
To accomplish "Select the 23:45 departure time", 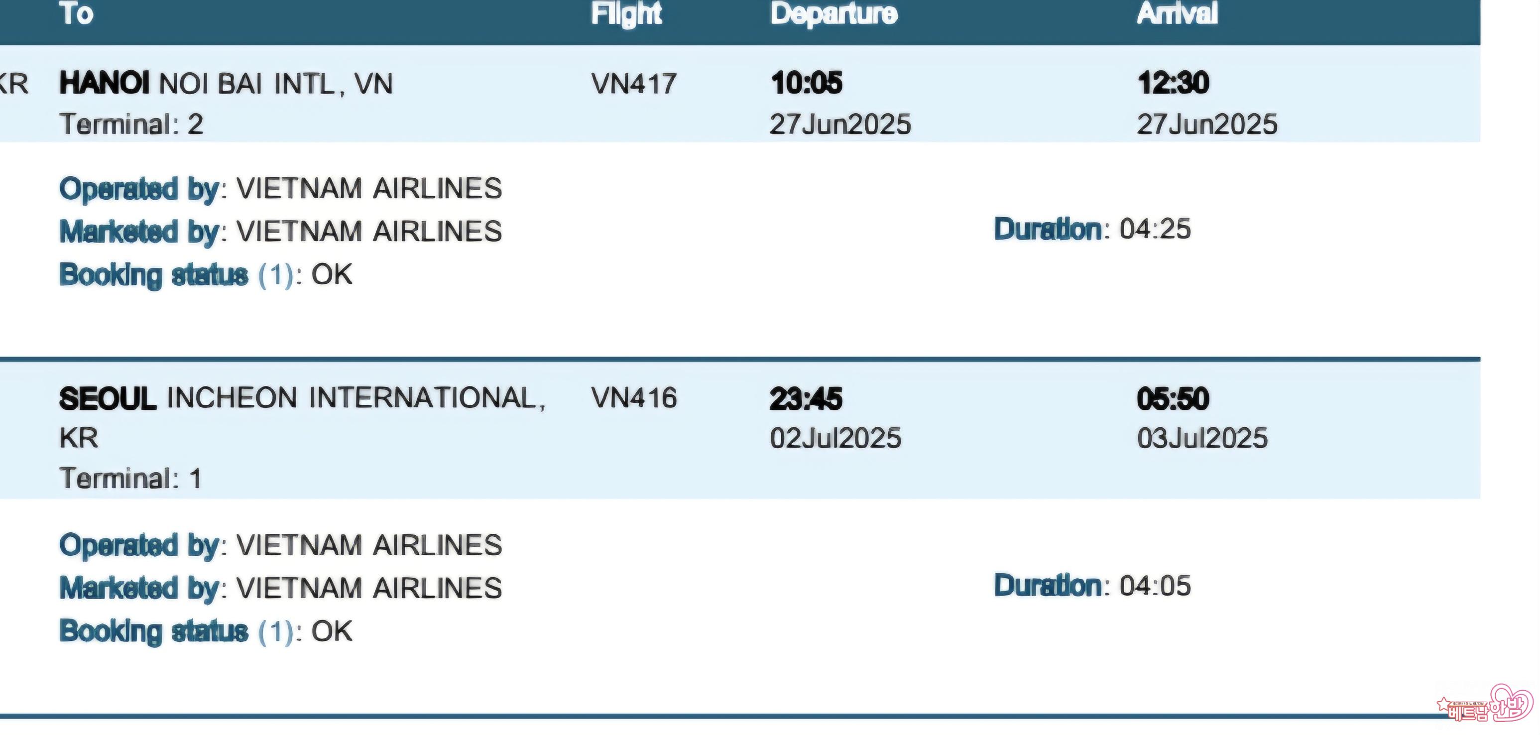I will tap(806, 399).
